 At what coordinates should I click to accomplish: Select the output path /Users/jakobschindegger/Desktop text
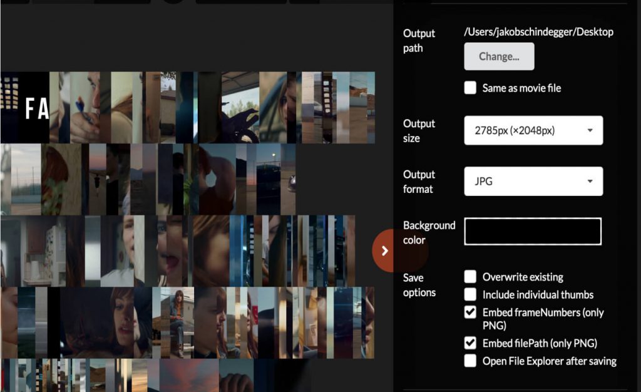click(x=538, y=32)
